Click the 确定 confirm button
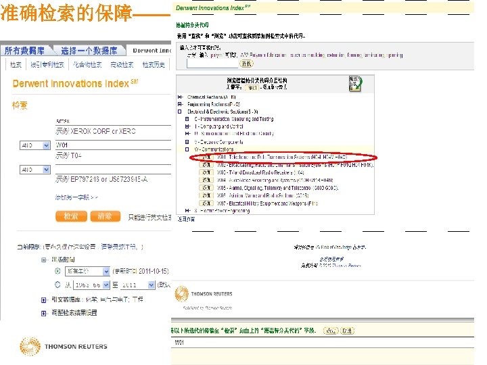This screenshot has height=365, width=487. tap(331, 331)
